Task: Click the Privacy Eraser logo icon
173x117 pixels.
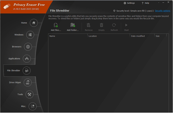Action: click(7, 6)
